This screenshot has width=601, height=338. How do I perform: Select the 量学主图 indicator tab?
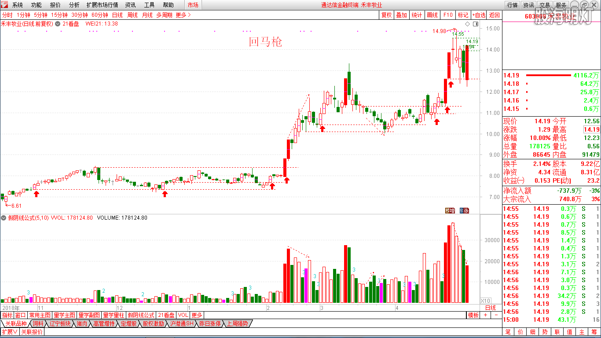pos(65,315)
